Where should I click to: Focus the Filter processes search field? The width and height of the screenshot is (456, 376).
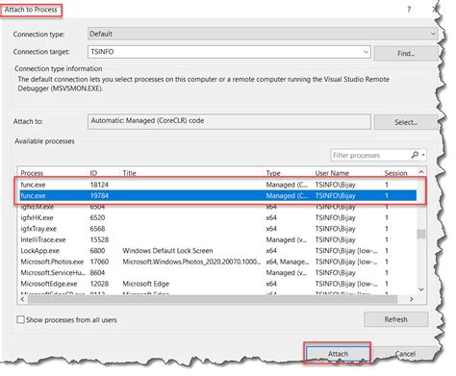tap(370, 156)
